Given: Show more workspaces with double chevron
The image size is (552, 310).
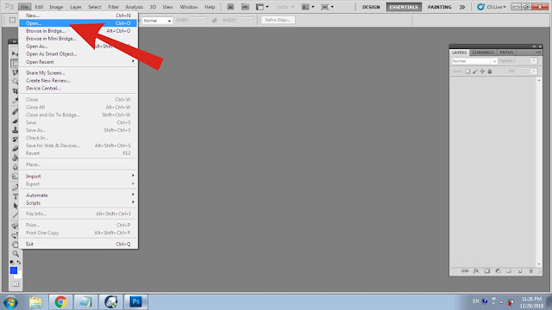Looking at the screenshot, I should pos(462,7).
